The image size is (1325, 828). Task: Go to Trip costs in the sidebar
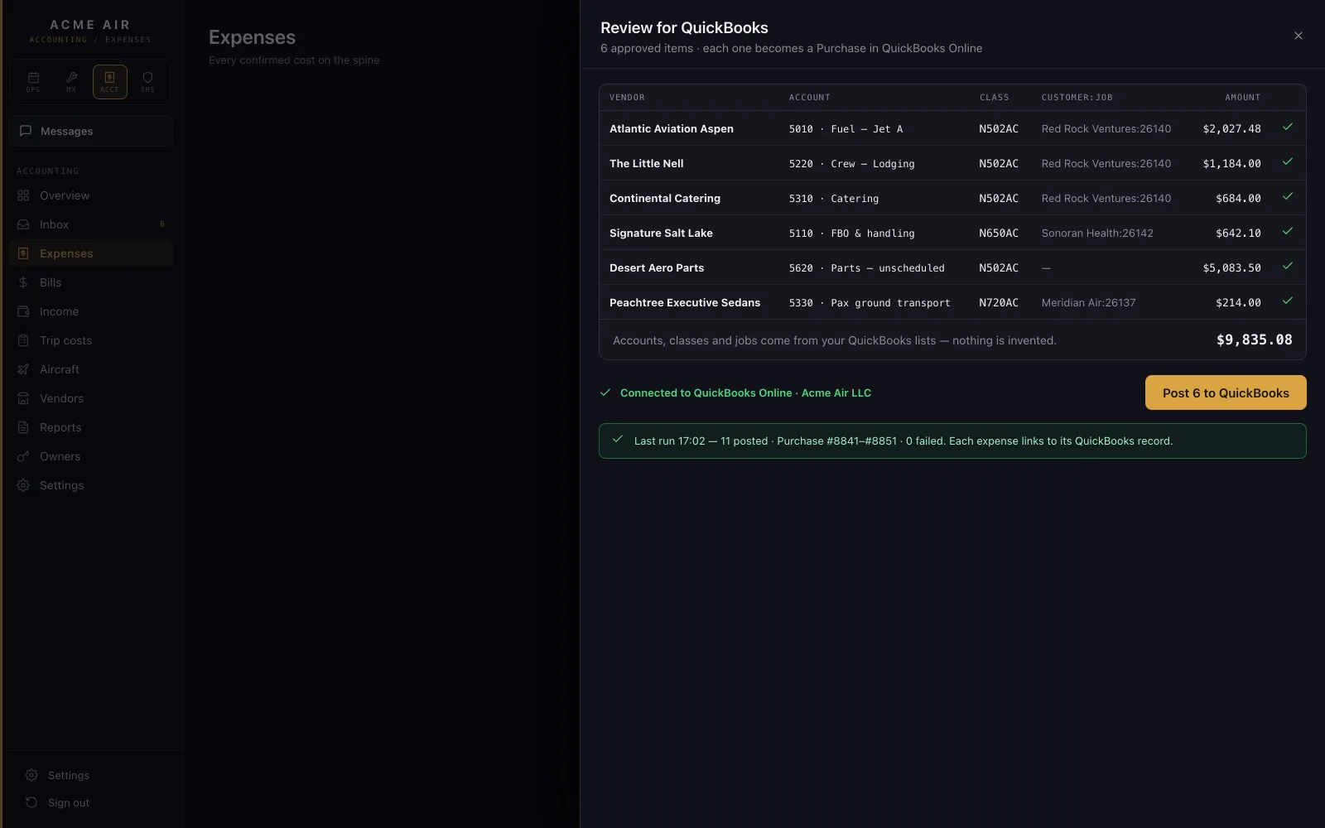(91, 340)
